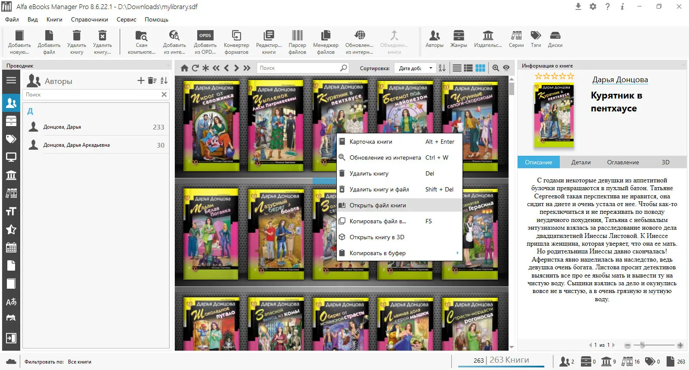The image size is (689, 370).
Task: Open the sort-by dropdown
Action: click(415, 68)
